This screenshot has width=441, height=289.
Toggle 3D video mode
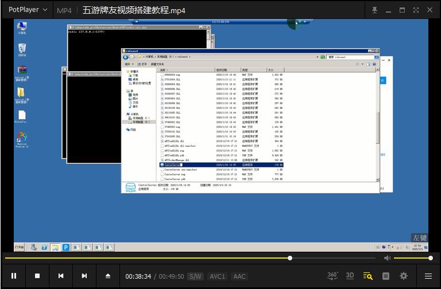[350, 275]
